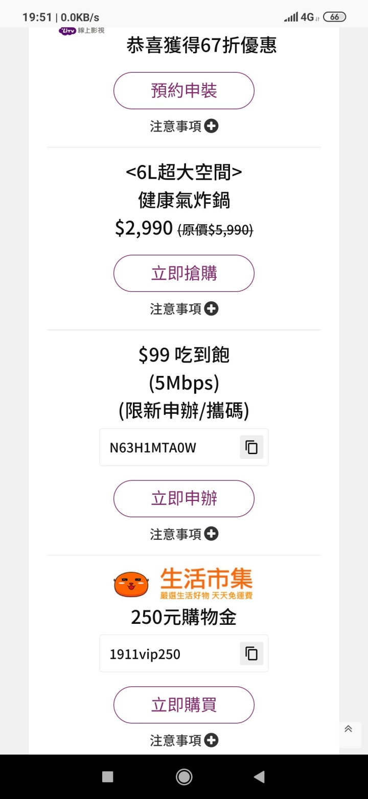Copy the N63H1MTA0W promo code
The width and height of the screenshot is (368, 799).
point(251,447)
